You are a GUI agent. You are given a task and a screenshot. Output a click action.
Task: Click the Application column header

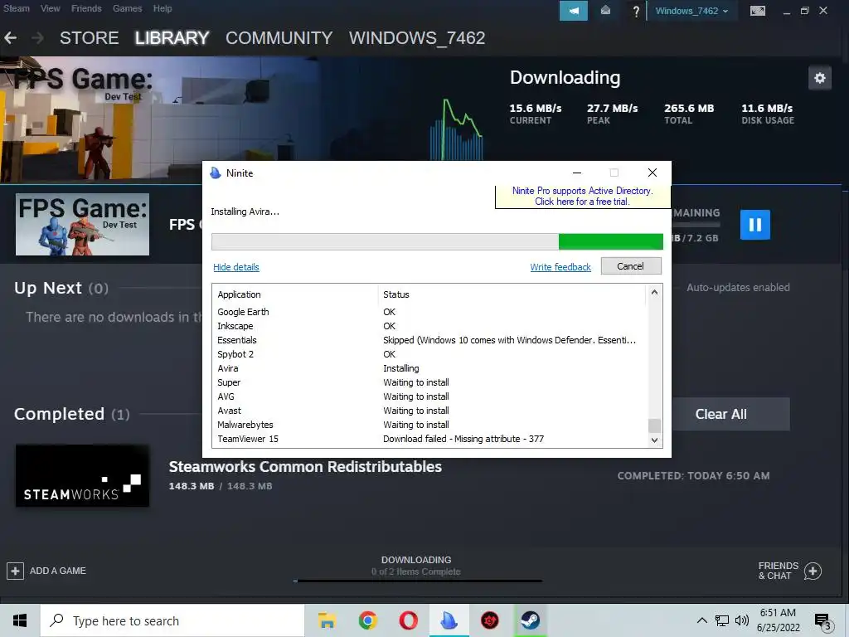[296, 294]
